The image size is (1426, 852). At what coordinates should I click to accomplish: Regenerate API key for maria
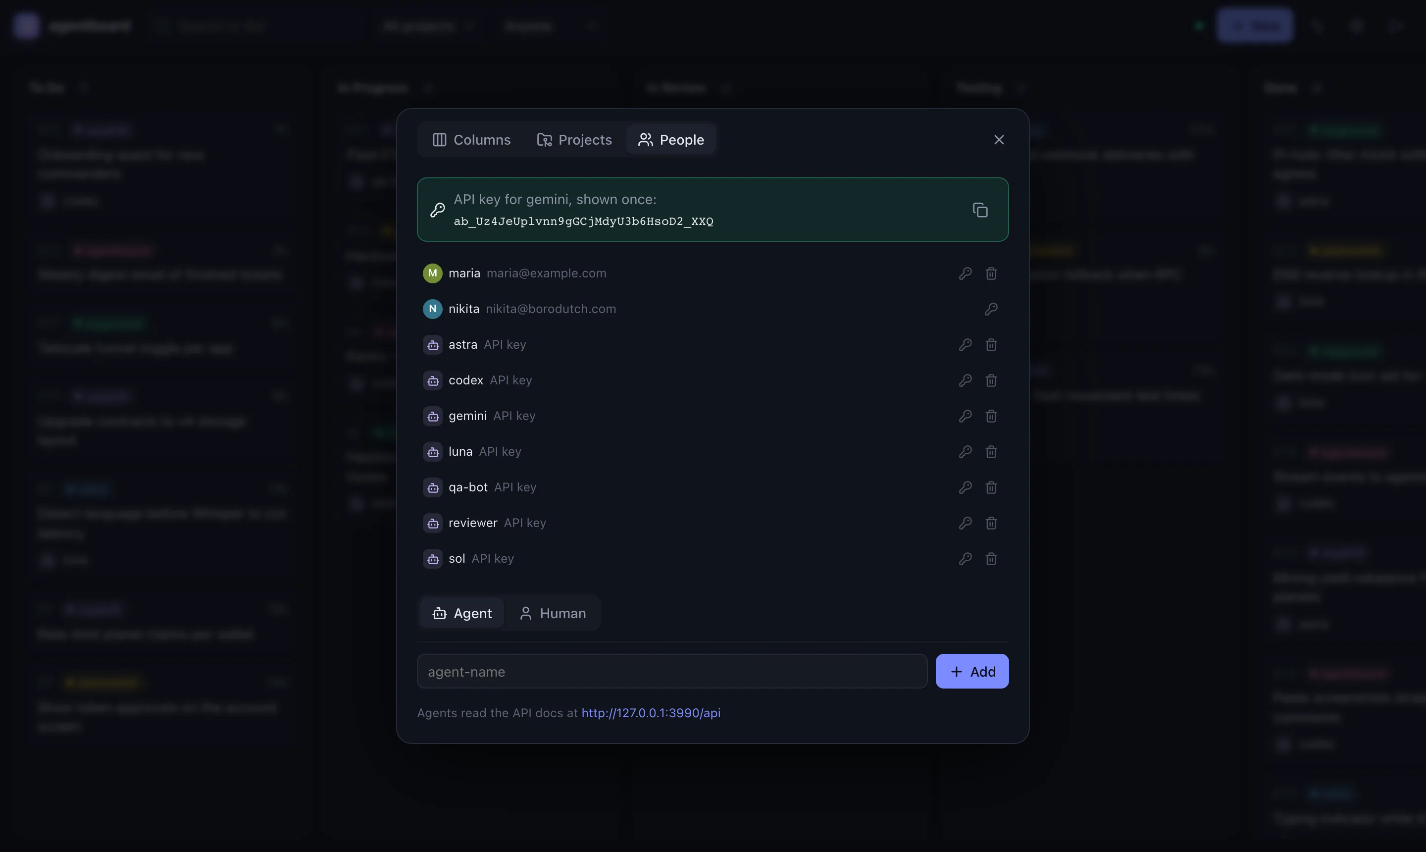pos(965,273)
